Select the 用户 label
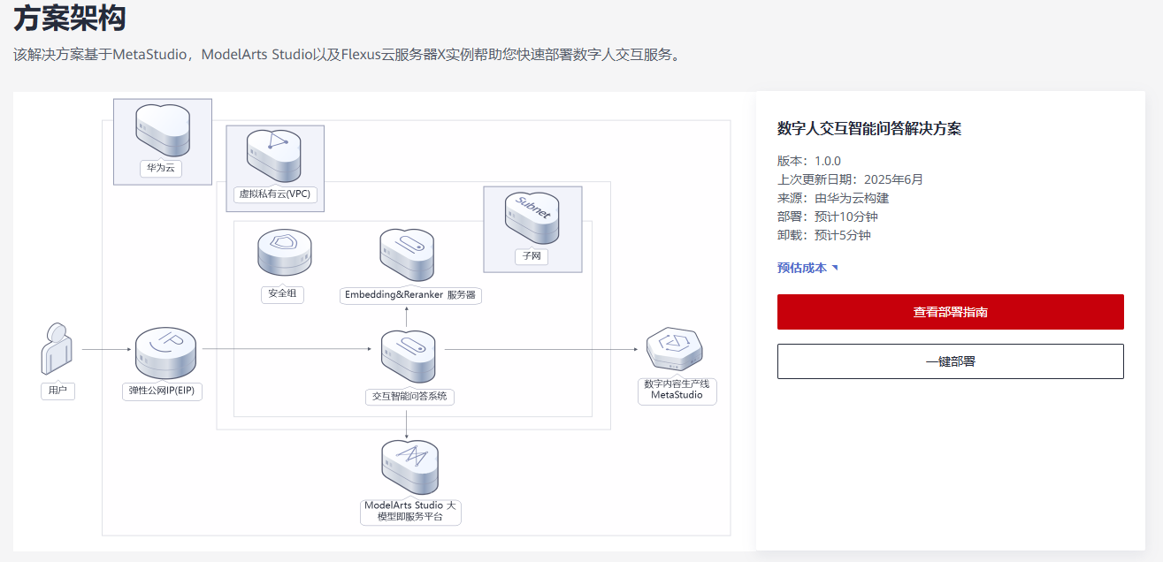Viewport: 1163px width, 562px height. click(57, 391)
